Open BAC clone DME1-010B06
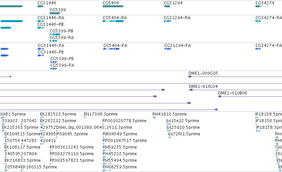This screenshot has width=282, height=172. (x=233, y=93)
